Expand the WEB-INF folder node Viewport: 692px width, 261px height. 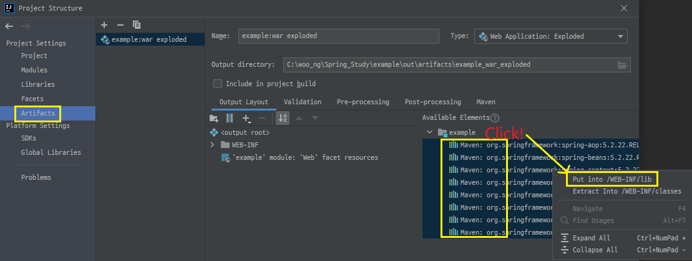(x=212, y=145)
